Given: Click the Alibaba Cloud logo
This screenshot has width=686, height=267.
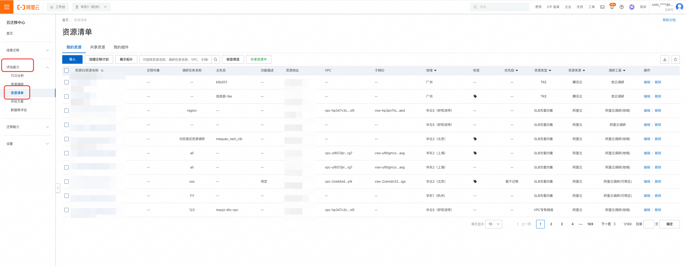Looking at the screenshot, I should tap(28, 7).
